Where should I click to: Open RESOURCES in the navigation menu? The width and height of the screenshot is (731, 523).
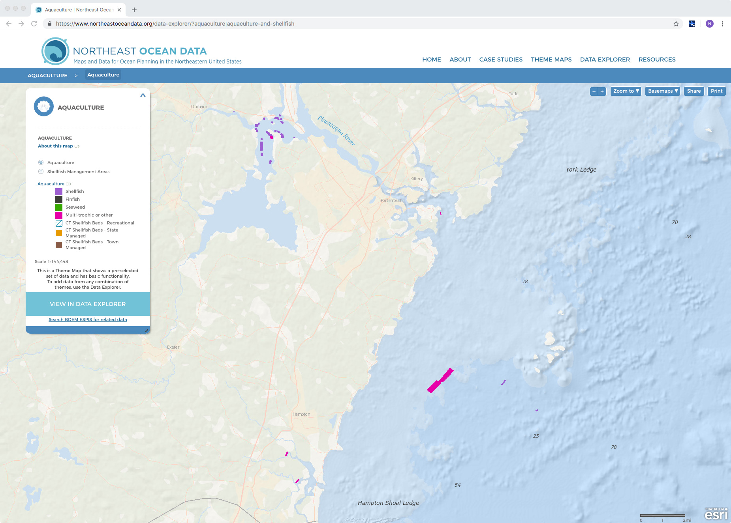(657, 60)
